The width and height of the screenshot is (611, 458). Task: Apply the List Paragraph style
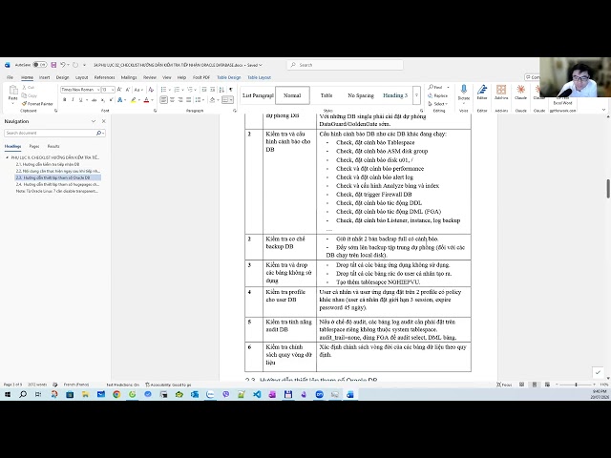click(x=258, y=95)
